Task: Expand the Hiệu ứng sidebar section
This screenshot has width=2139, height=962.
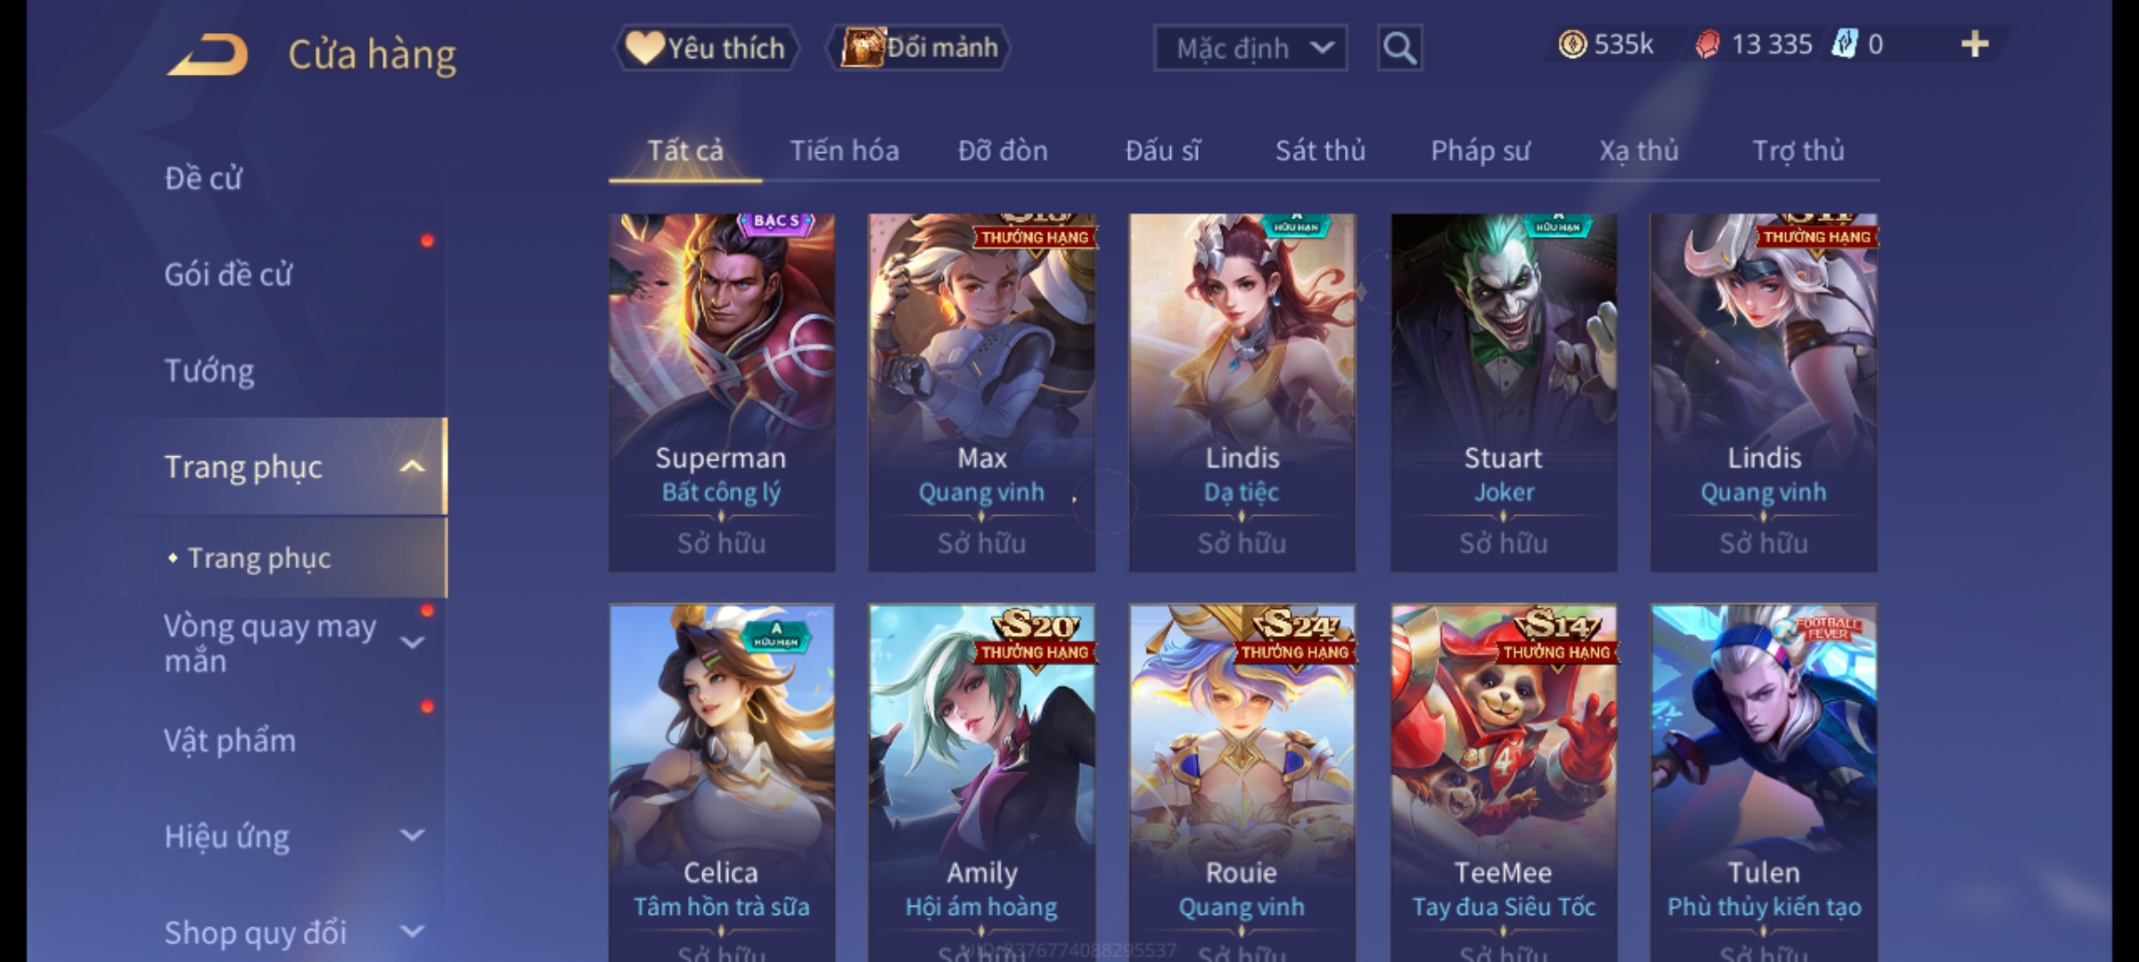Action: pos(412,836)
